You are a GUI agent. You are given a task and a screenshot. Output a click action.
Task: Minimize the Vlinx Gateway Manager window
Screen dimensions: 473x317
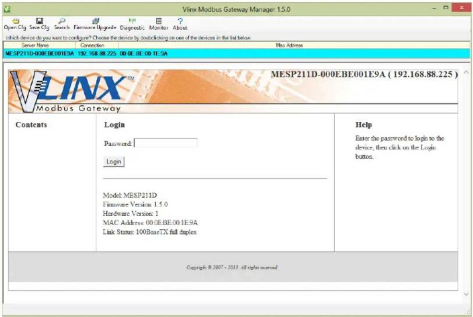point(434,8)
